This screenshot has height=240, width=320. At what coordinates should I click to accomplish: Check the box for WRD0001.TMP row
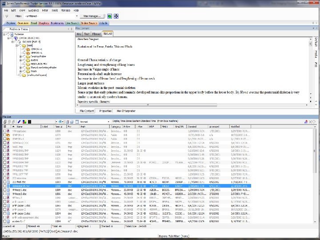pos(5,151)
